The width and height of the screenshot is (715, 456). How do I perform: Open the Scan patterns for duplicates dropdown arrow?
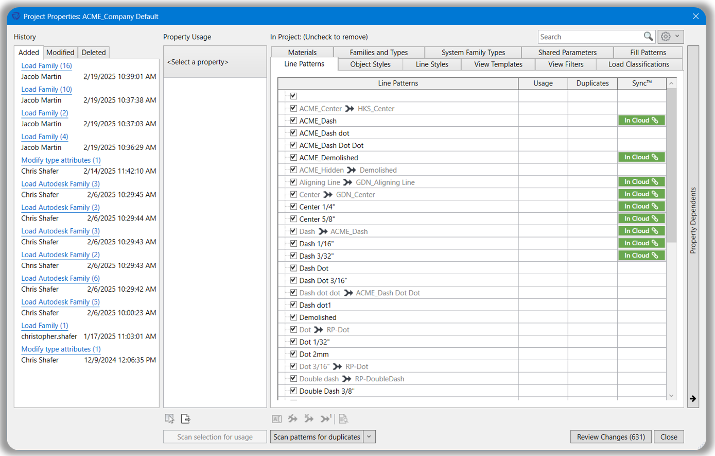tap(369, 437)
